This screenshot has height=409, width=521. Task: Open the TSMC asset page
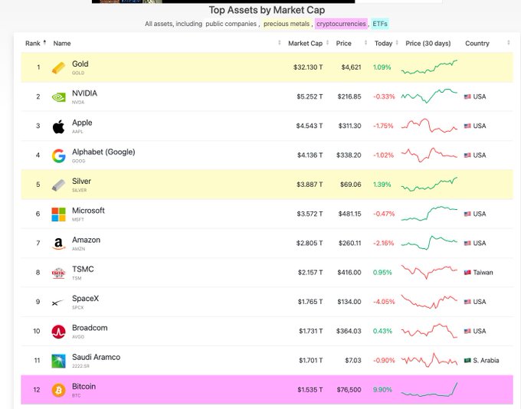click(x=83, y=269)
